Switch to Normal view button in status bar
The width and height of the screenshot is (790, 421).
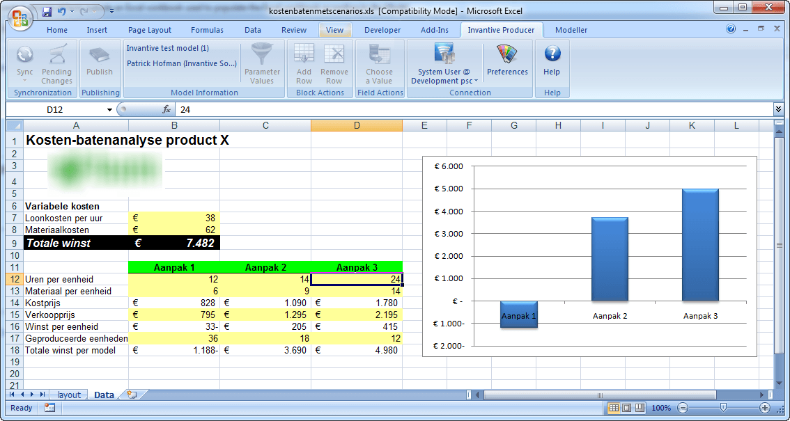614,408
